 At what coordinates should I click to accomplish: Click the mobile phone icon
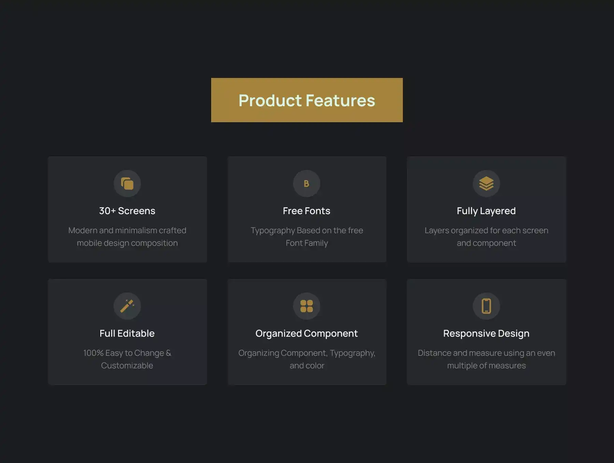tap(486, 306)
